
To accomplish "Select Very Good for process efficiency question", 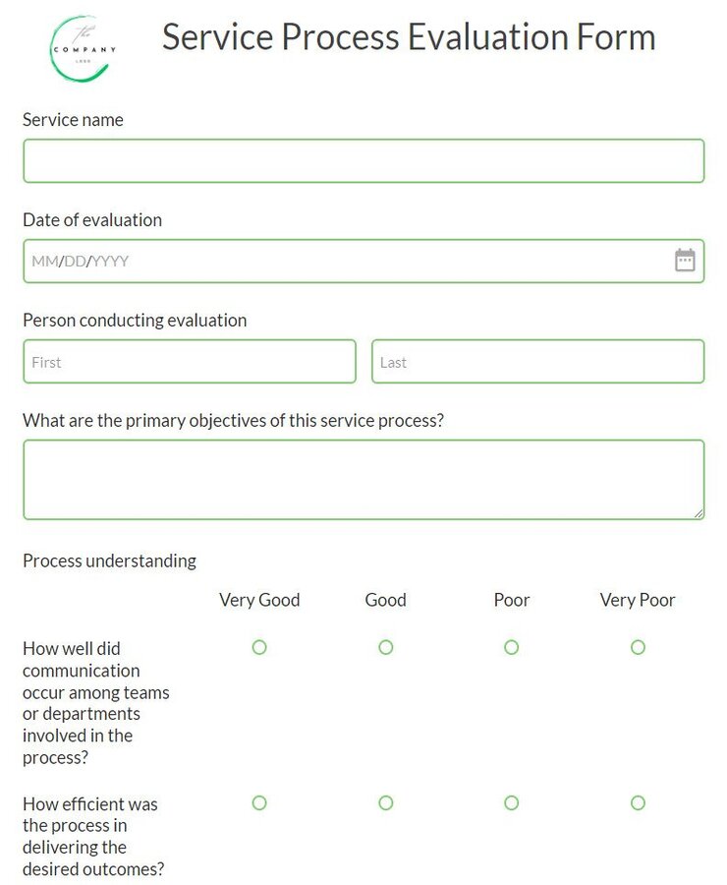I will [x=258, y=802].
